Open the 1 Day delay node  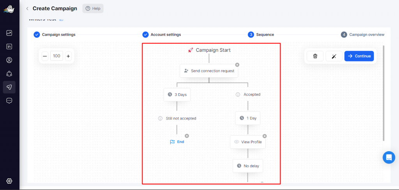(247, 118)
